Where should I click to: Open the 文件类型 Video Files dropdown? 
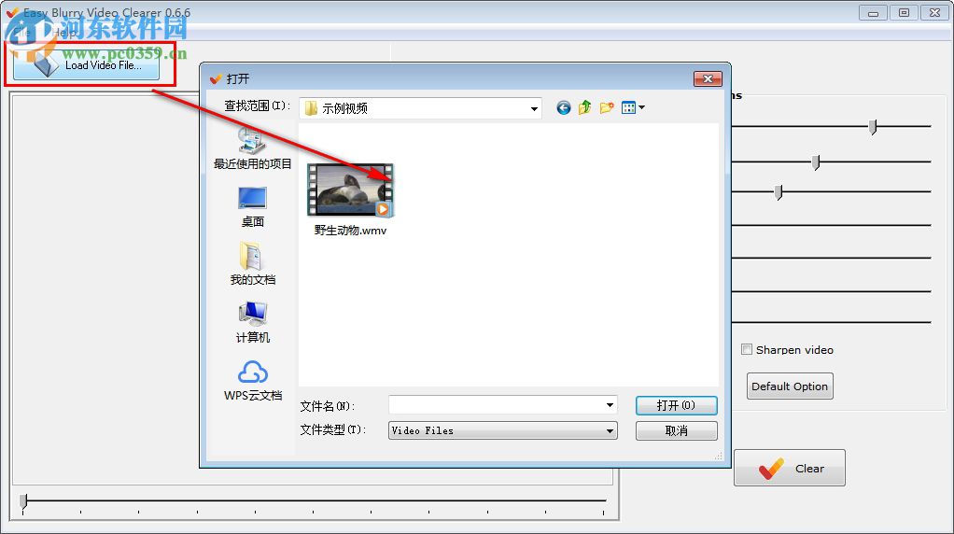point(502,430)
